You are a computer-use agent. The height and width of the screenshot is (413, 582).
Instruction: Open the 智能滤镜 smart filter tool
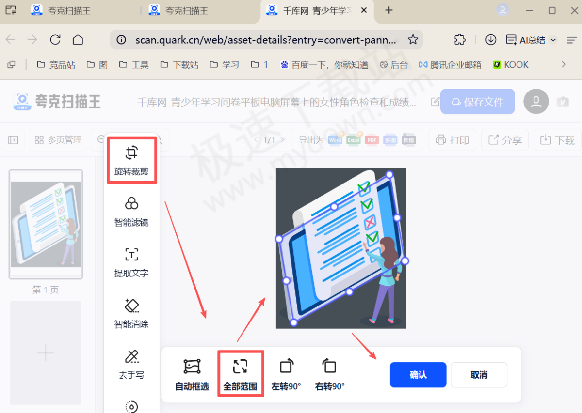point(131,212)
